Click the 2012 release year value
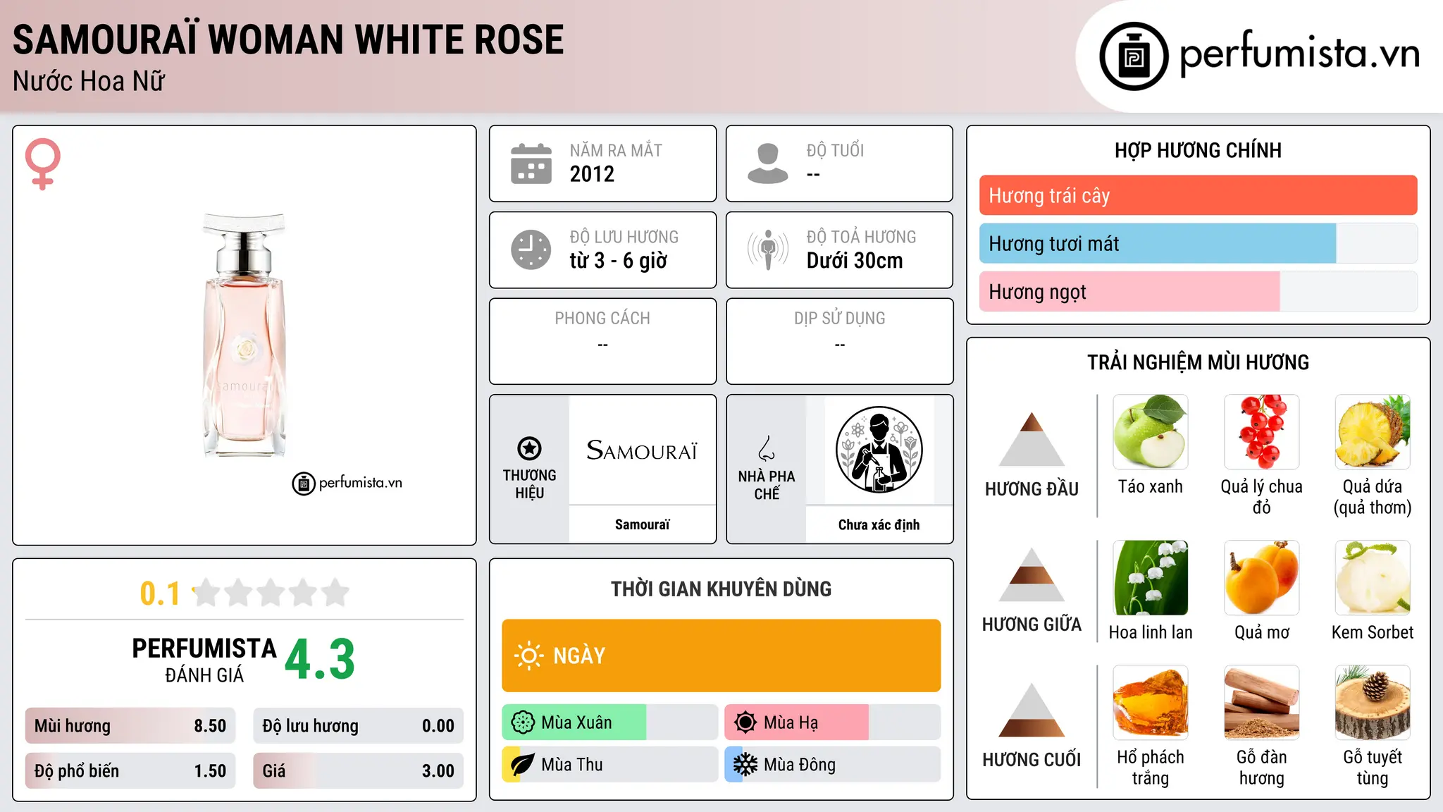 pos(592,174)
